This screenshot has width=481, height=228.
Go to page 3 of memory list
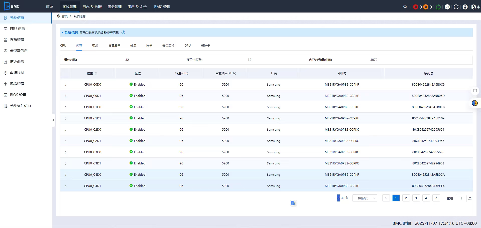point(416,198)
